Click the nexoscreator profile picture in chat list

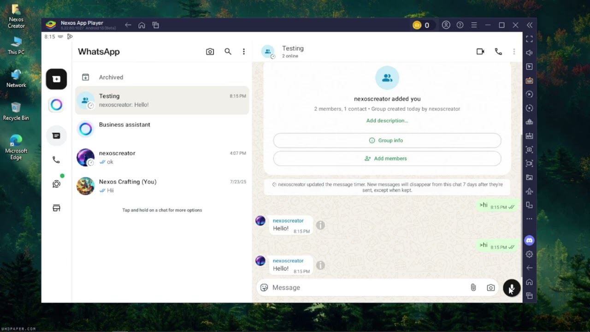(x=85, y=157)
